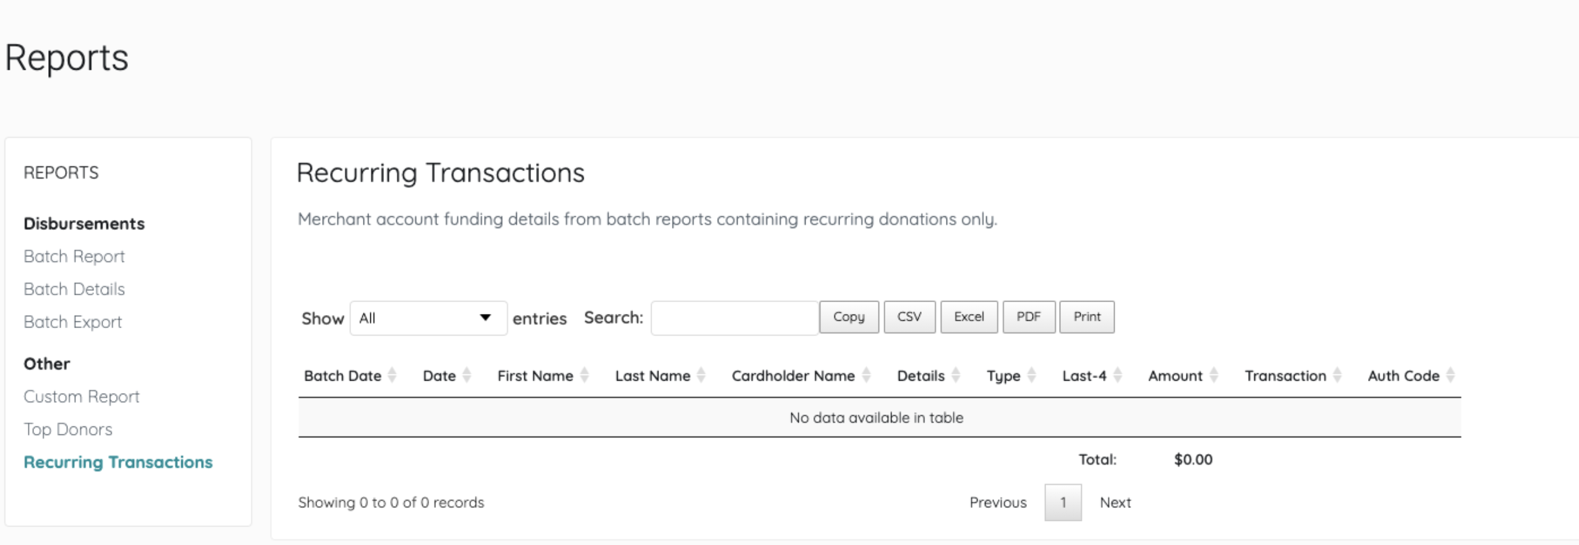Click sort arrows beside Date column
The image size is (1579, 545).
pos(467,375)
